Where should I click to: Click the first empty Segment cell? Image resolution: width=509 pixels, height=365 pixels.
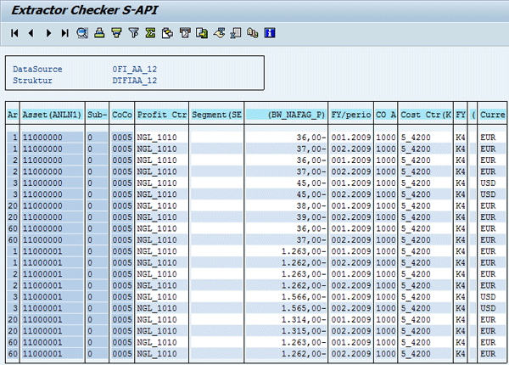coord(217,136)
